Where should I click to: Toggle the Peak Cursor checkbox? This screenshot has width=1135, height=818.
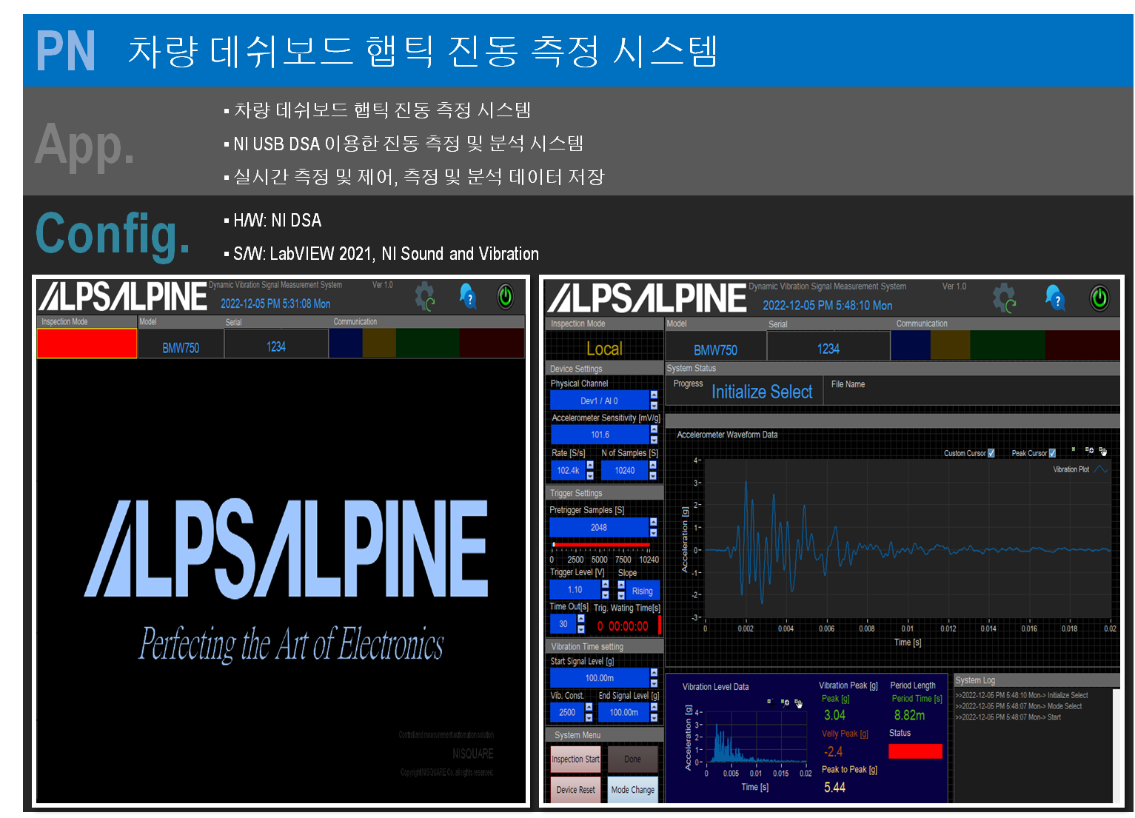pyautogui.click(x=1052, y=453)
